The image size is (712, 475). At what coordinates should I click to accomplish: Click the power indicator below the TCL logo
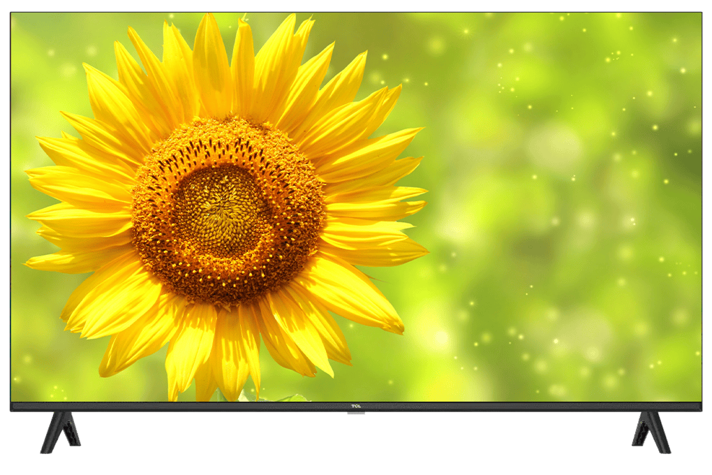(355, 414)
